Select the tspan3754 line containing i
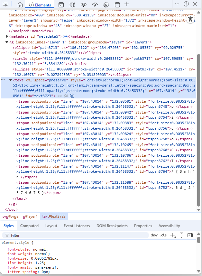 click(106, 115)
